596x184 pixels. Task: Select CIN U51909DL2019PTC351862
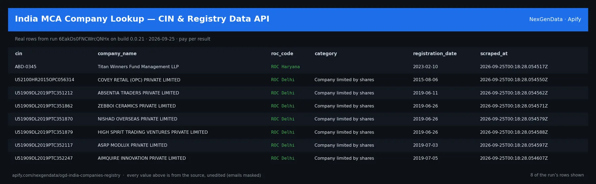[x=44, y=106]
